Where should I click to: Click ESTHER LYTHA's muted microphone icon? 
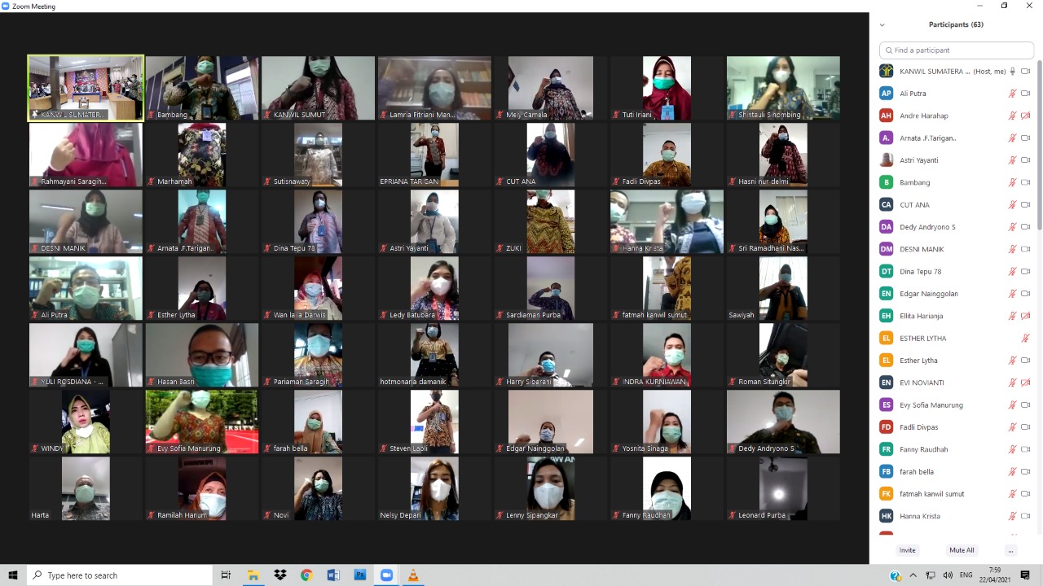1026,338
